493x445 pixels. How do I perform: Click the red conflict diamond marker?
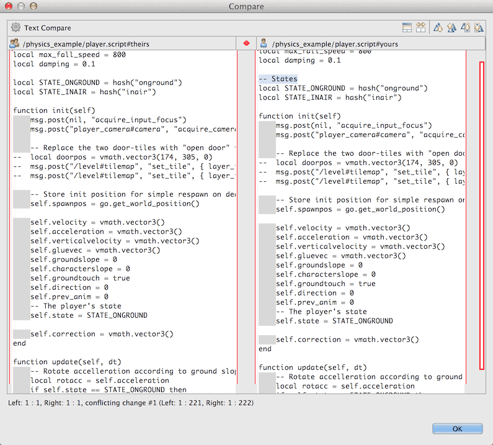(x=246, y=43)
